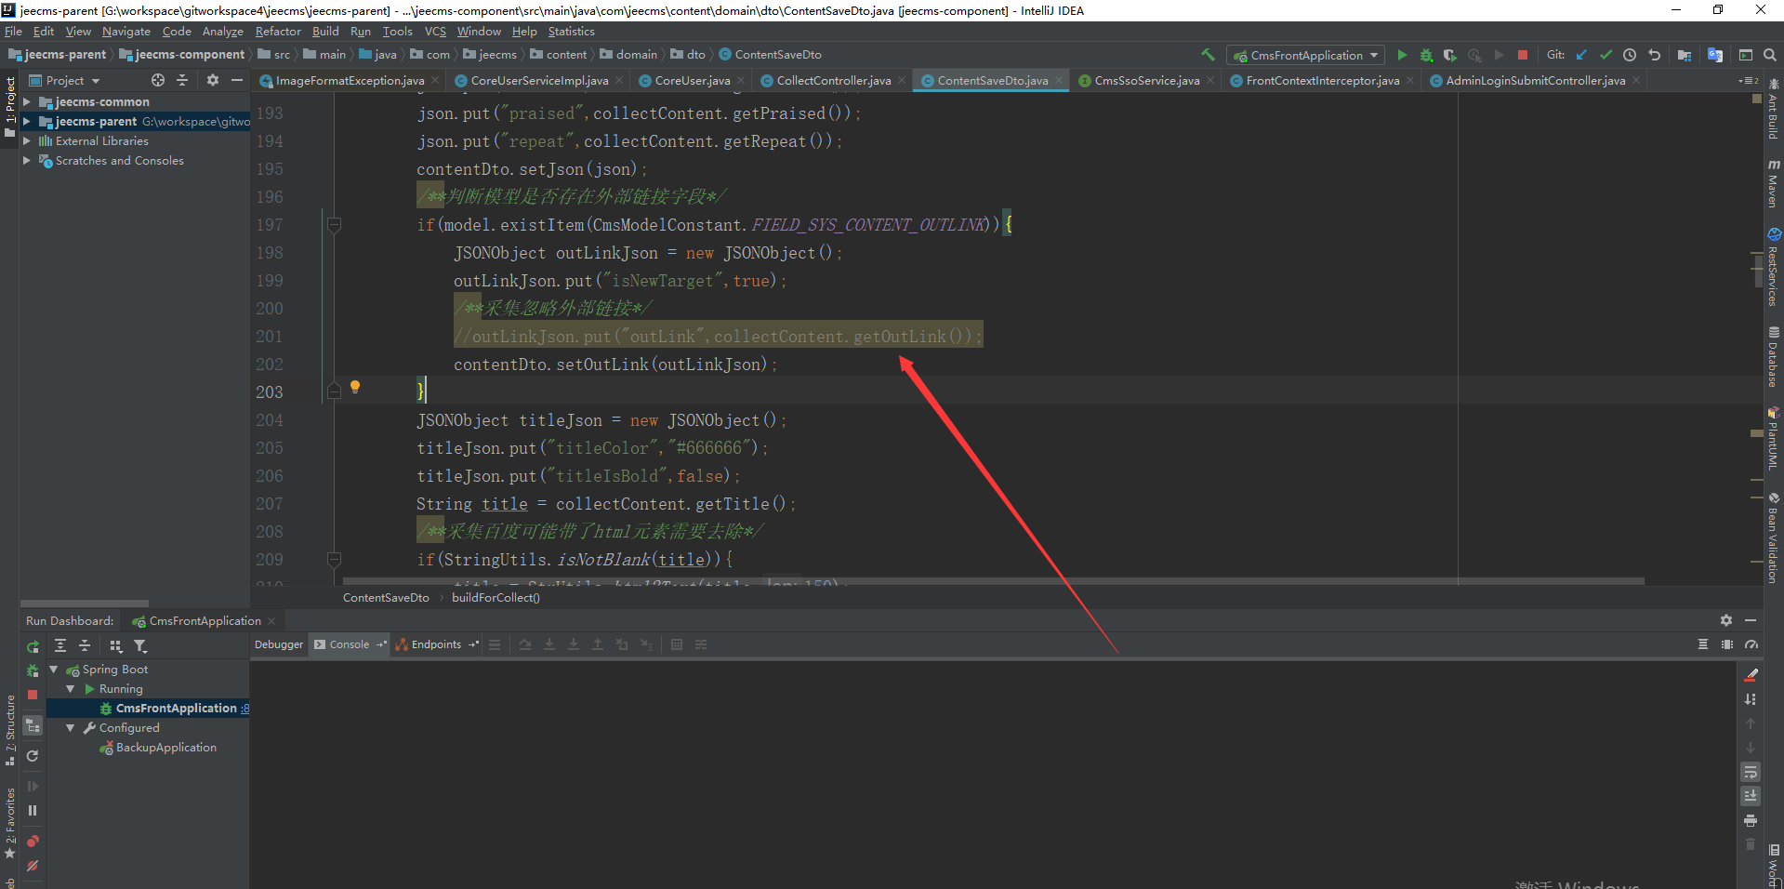Image resolution: width=1784 pixels, height=889 pixels.
Task: Open the Translate icon in the toolbar
Action: (x=1715, y=55)
